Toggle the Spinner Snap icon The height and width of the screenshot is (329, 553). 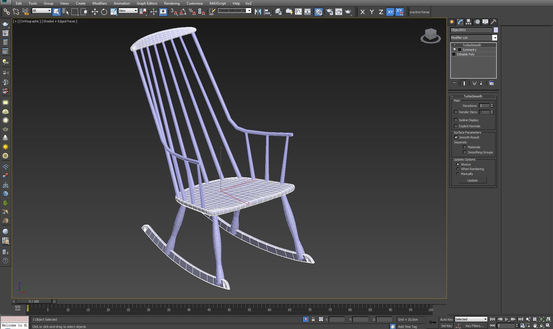201,12
